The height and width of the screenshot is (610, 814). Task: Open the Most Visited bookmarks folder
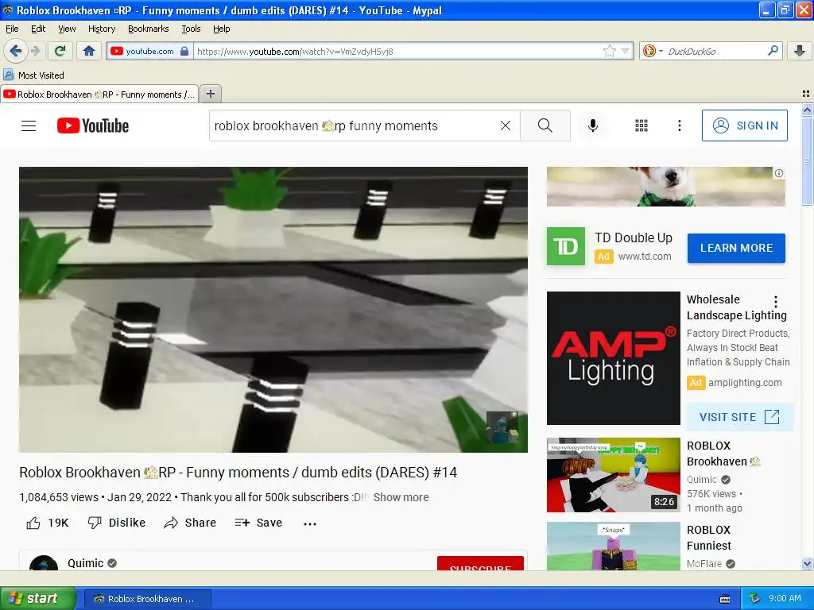point(33,75)
